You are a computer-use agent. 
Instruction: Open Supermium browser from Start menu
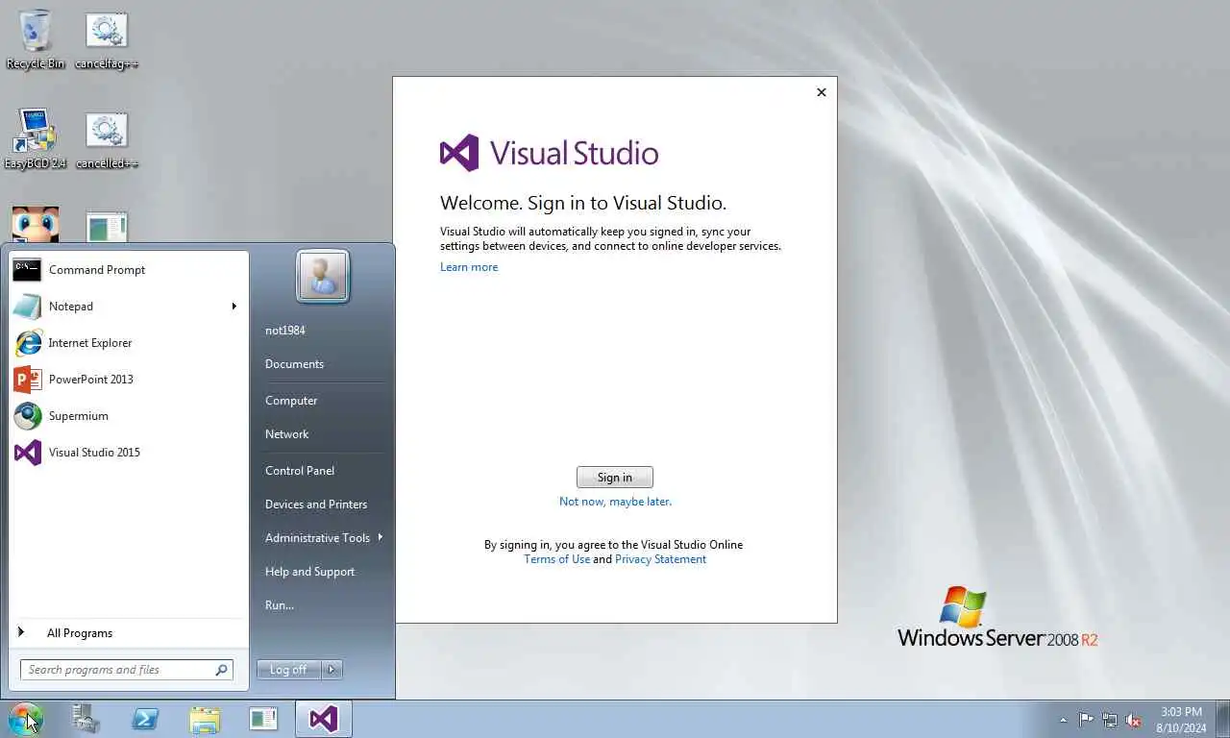coord(129,416)
